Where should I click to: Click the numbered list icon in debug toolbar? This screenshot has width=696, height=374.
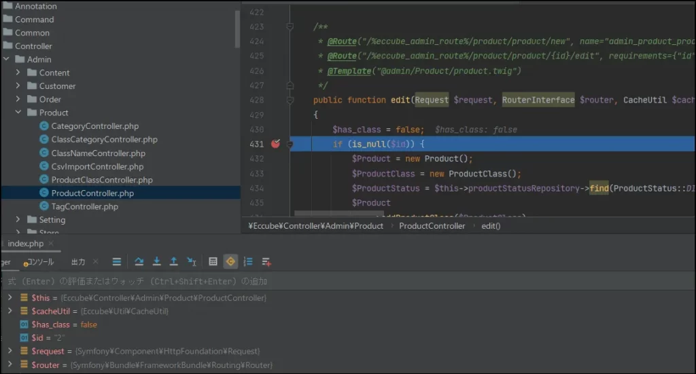[x=248, y=261]
